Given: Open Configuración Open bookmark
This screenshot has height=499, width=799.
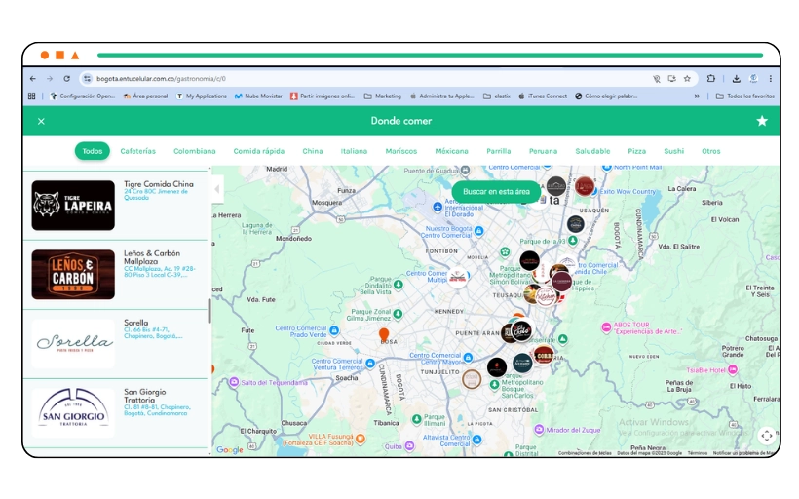Looking at the screenshot, I should coord(83,96).
